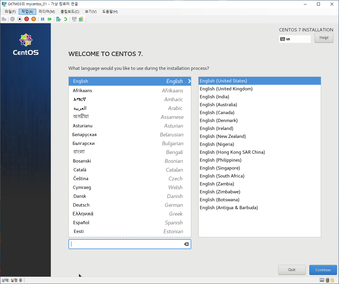Viewport: 339px width, 284px height.
Task: Click the enhanced session monitor icon
Action: 74,19
